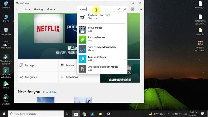Viewport: 208px width, 117px height.
Task: Open the first Picks for you thumbnail
Action: pos(45,100)
